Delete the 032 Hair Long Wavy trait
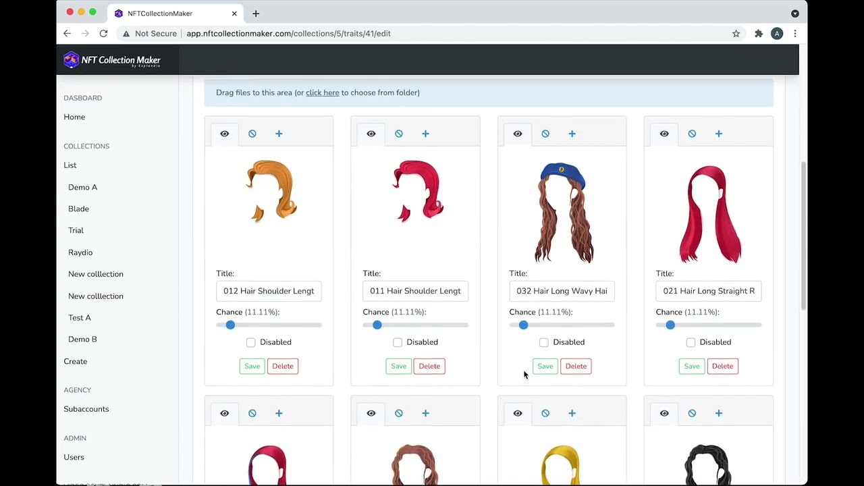 coord(576,366)
